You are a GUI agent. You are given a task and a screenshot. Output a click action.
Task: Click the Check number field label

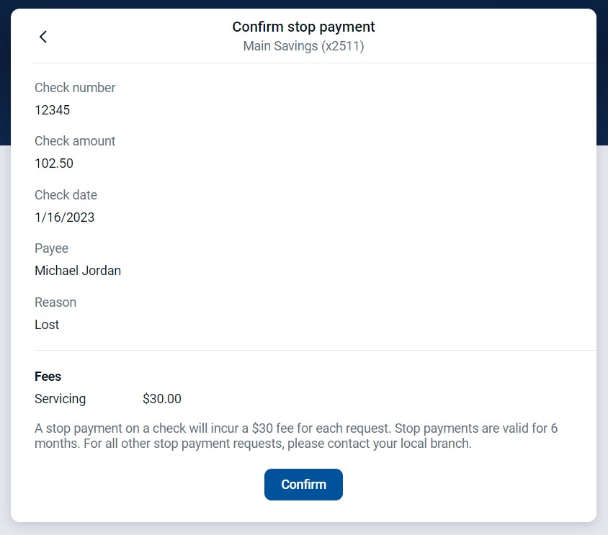click(x=75, y=87)
